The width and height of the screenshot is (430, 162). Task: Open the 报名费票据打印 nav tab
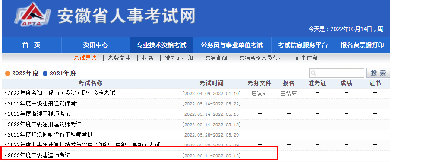coord(362,45)
